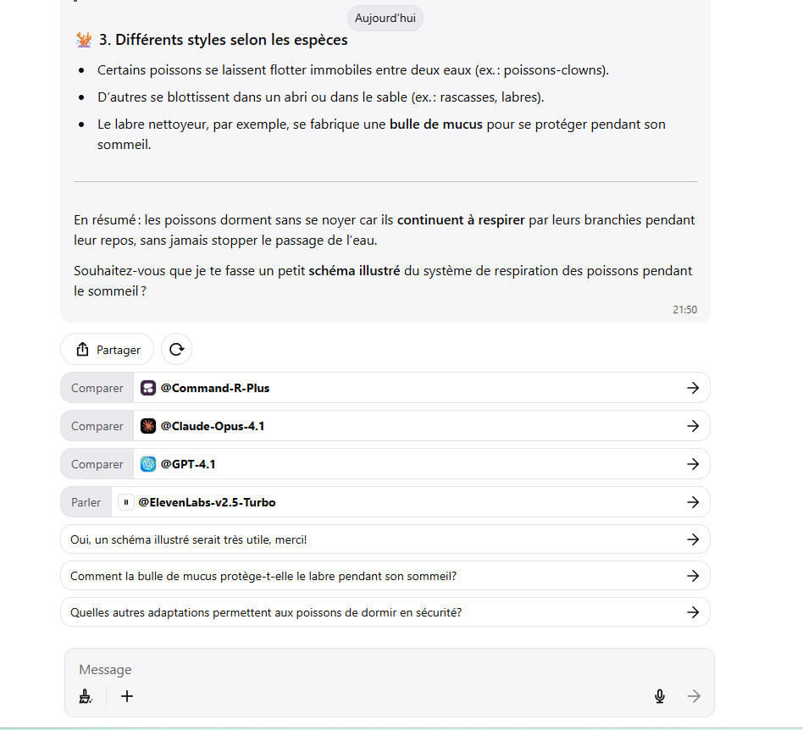Click the plus attachment icon
The width and height of the screenshot is (803, 730).
(127, 696)
